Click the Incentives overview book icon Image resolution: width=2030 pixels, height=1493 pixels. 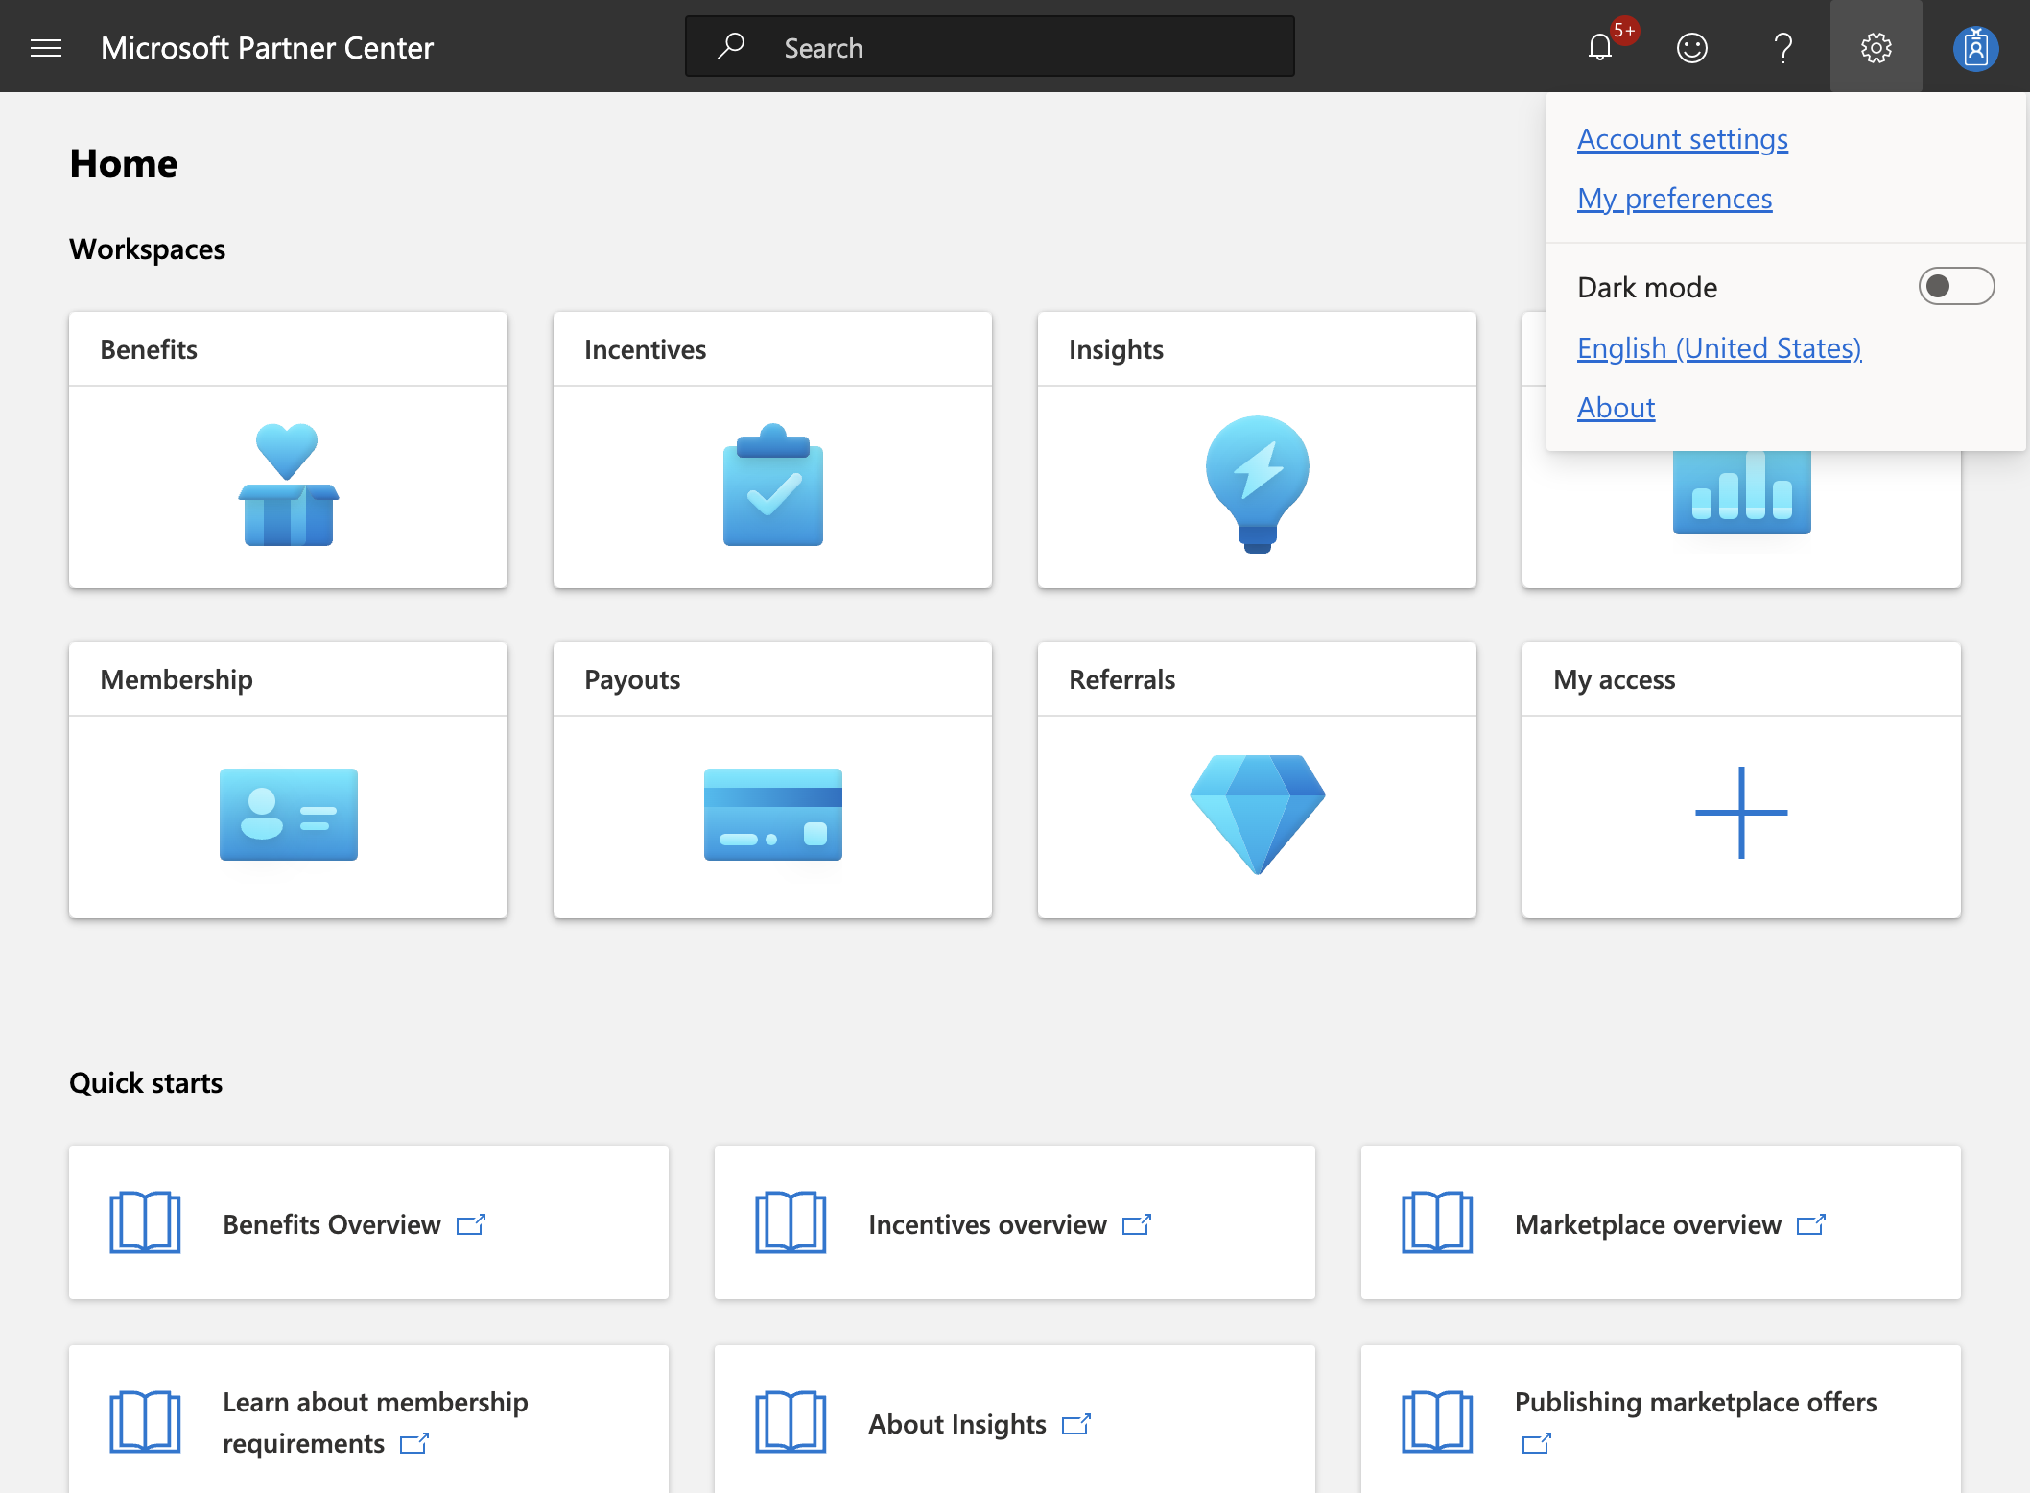pyautogui.click(x=791, y=1222)
